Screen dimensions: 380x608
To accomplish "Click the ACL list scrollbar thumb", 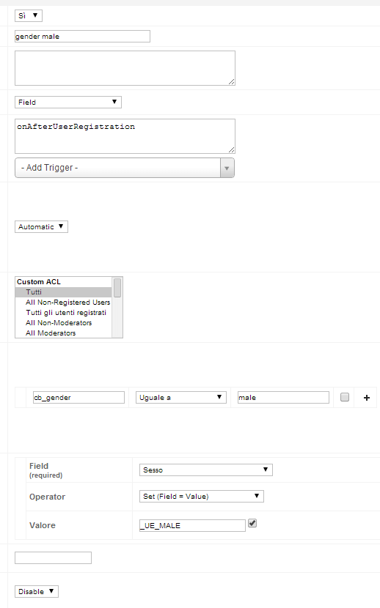I will (x=117, y=288).
